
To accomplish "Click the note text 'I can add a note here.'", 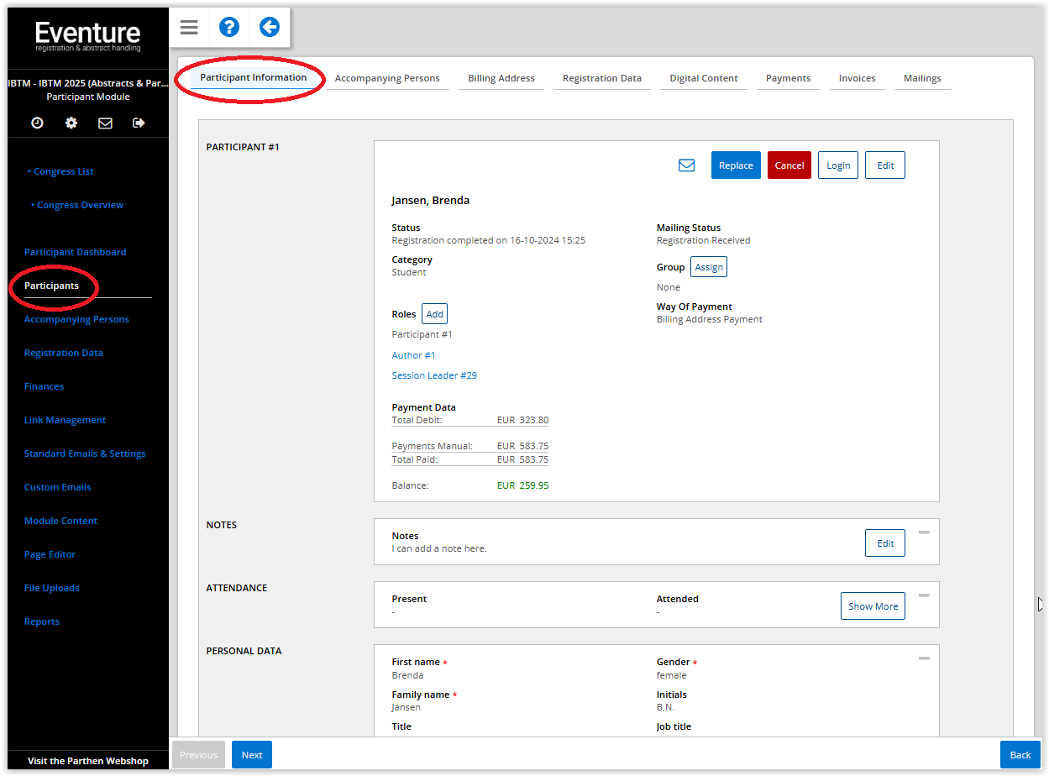I will click(x=439, y=548).
